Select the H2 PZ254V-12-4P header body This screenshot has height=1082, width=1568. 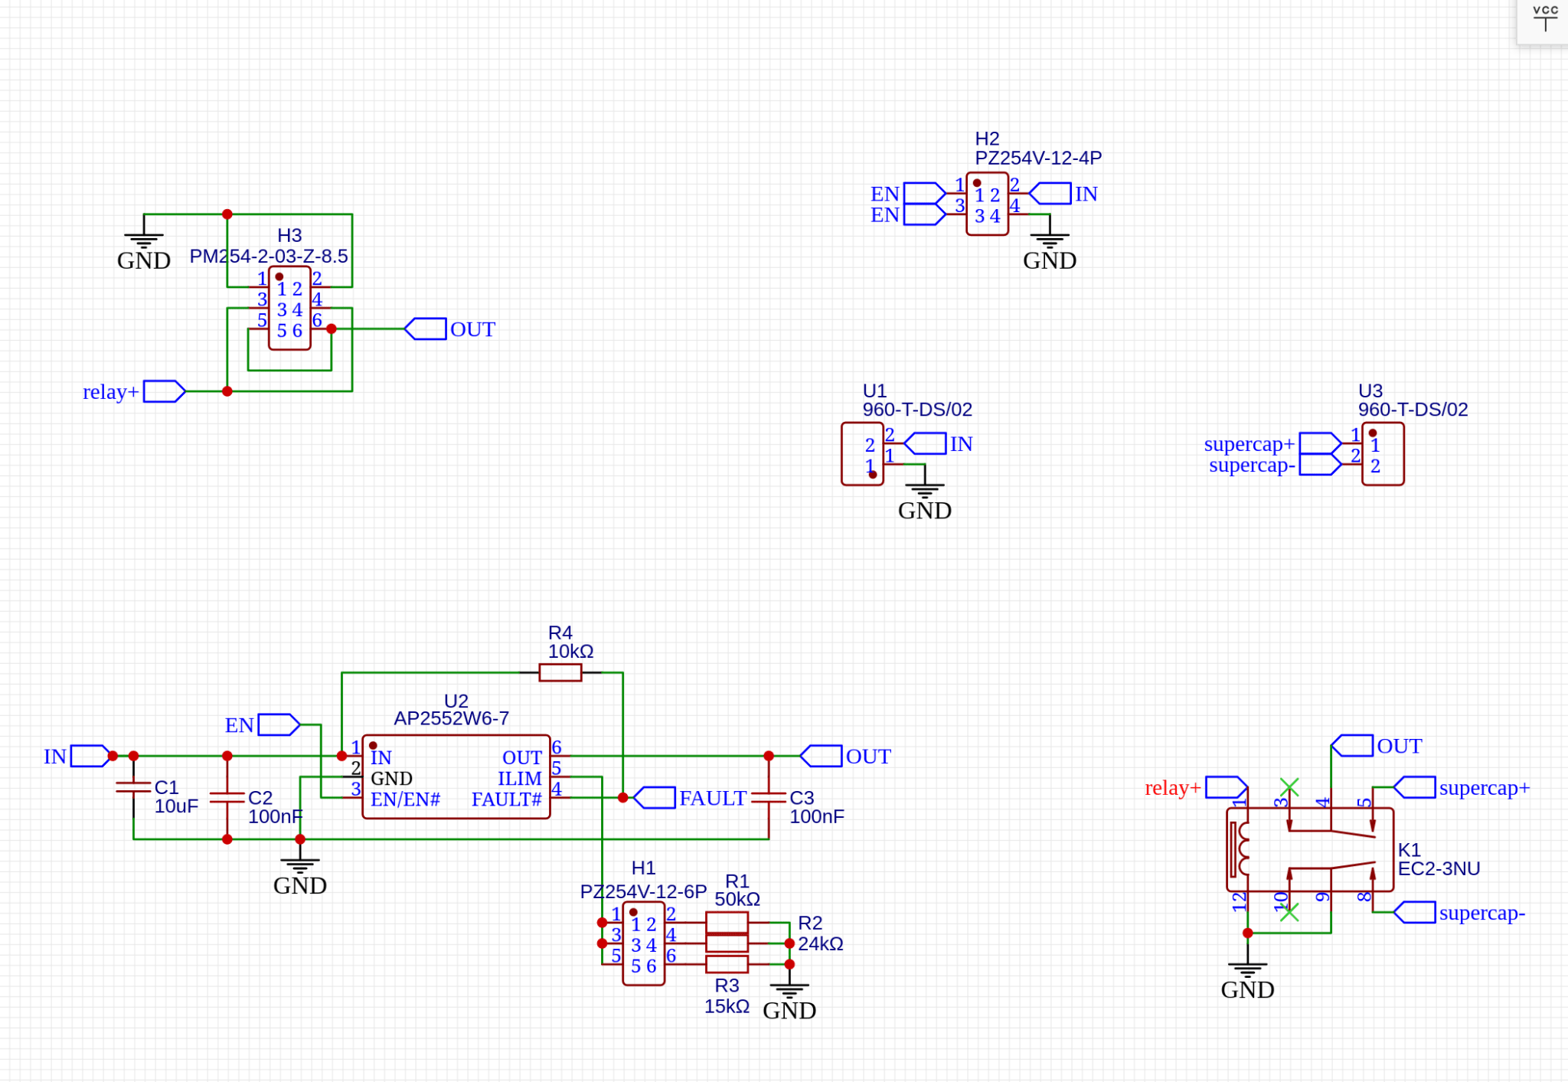pos(987,204)
